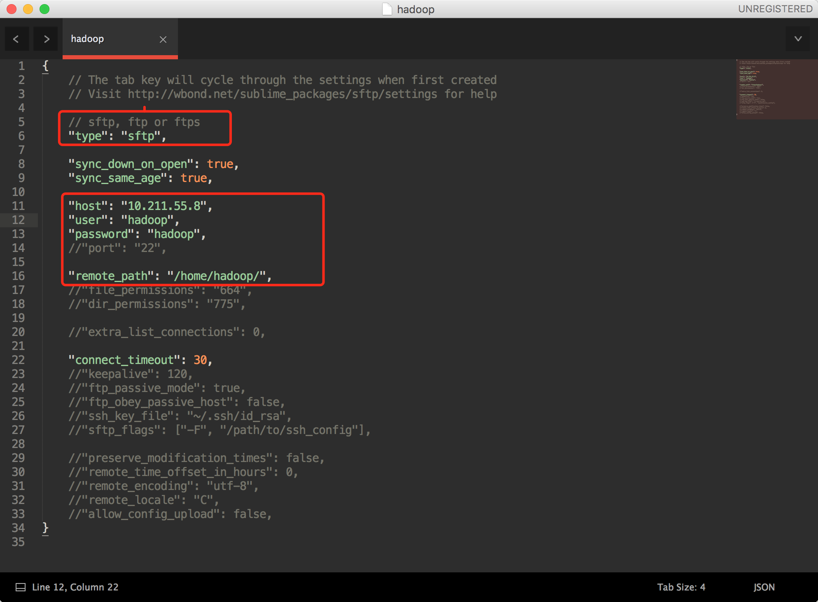818x602 pixels.
Task: Click the yellow minimize window button
Action: click(x=28, y=9)
